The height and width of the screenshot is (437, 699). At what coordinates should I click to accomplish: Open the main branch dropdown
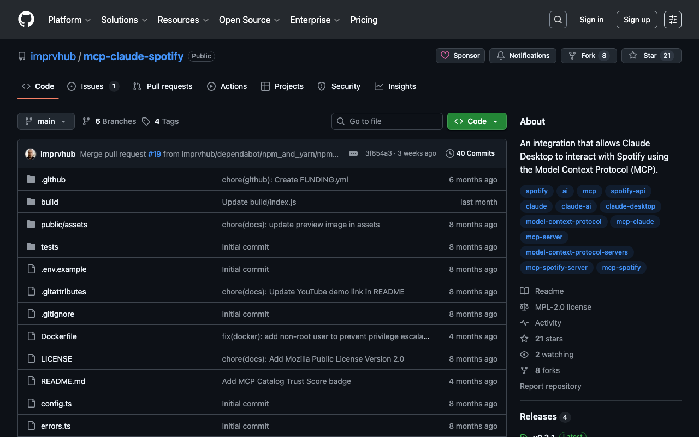coord(46,121)
